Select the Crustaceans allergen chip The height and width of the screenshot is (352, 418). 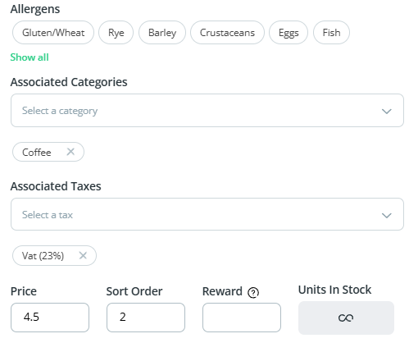227,33
